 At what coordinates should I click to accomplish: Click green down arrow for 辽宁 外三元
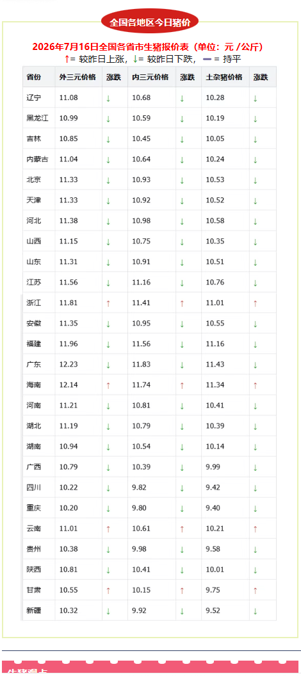coord(108,98)
